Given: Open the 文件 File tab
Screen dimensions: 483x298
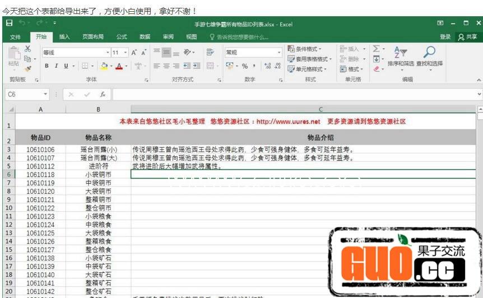Looking at the screenshot, I should coord(15,37).
